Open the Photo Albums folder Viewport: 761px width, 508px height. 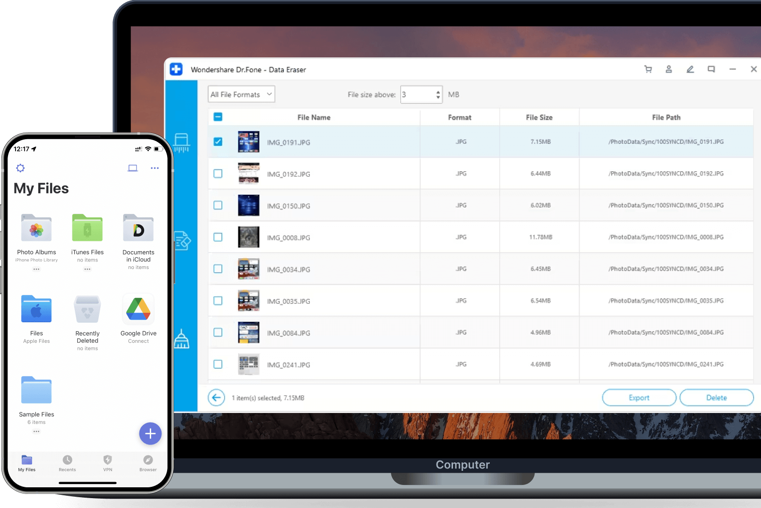[36, 228]
